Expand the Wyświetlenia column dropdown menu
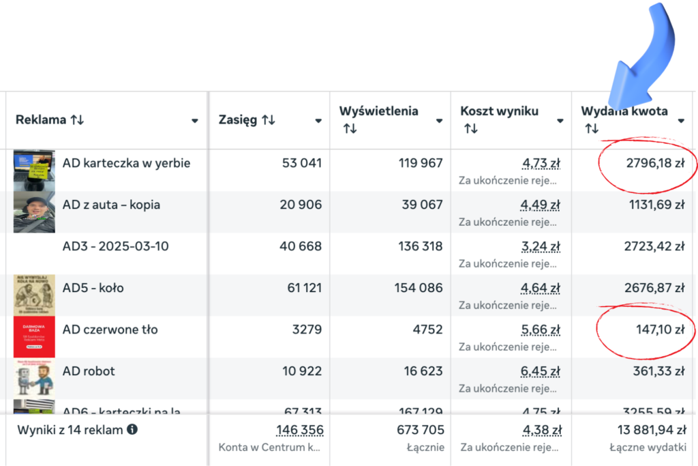The width and height of the screenshot is (698, 466). [439, 121]
